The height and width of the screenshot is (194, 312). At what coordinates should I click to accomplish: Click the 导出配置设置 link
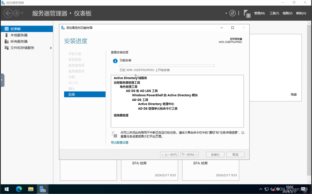pos(120,142)
